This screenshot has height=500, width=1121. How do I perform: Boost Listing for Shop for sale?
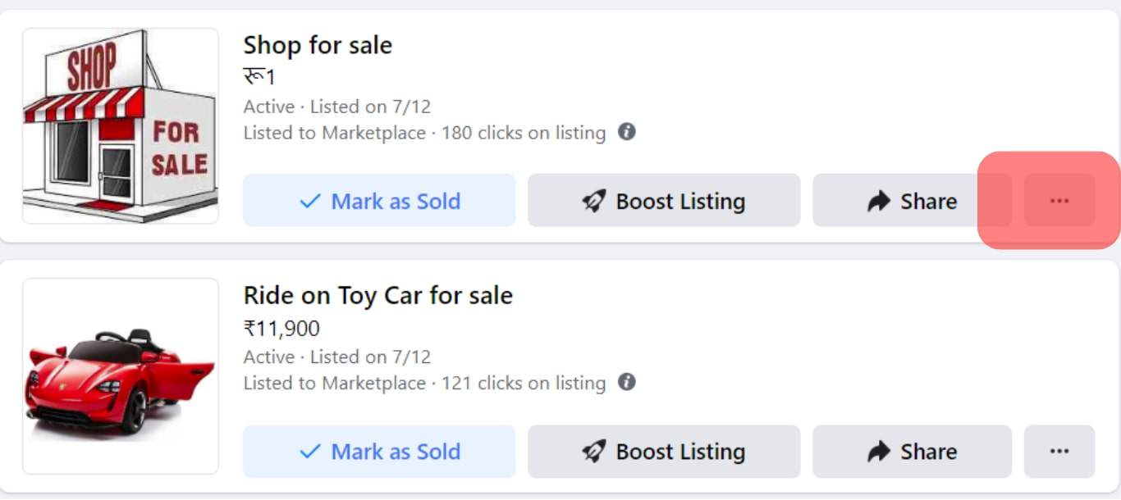[x=664, y=200]
